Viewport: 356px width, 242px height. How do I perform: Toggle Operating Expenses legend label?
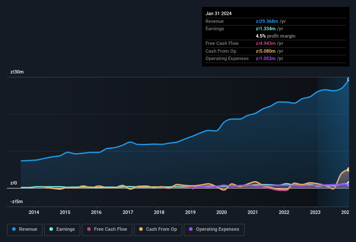[217, 229]
